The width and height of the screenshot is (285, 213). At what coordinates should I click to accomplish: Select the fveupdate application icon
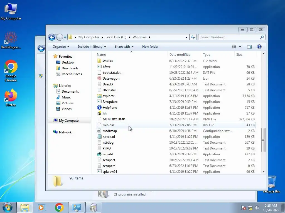point(99,102)
